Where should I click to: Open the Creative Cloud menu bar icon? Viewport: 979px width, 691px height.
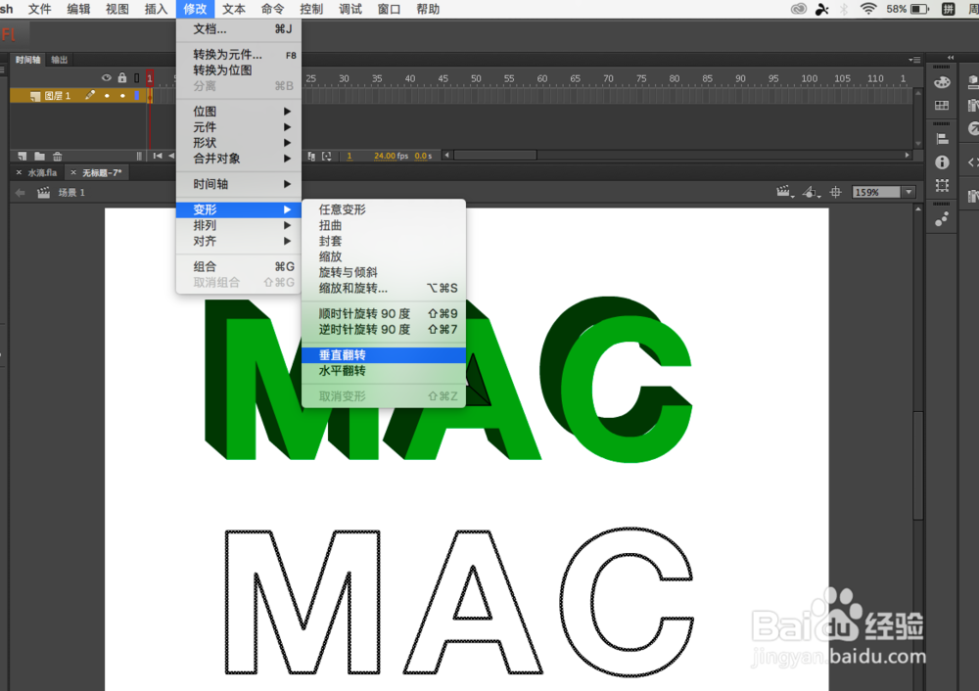tap(798, 9)
